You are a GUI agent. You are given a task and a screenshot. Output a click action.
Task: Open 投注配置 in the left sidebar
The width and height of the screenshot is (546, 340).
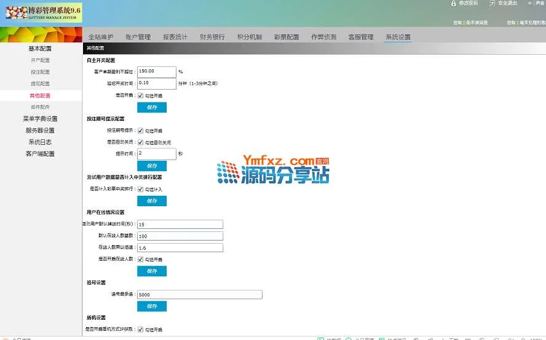pos(40,72)
